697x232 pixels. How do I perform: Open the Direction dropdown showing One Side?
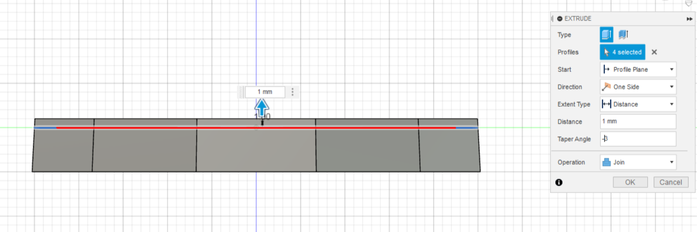pos(638,87)
